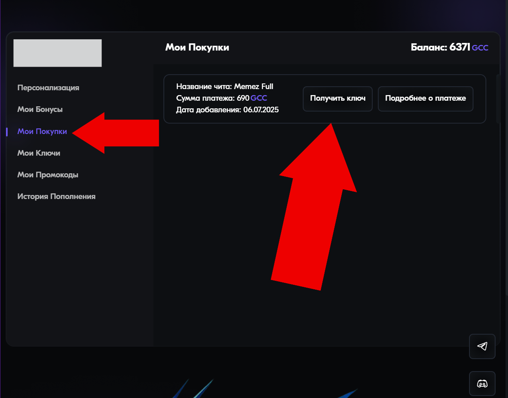Click Подробнее о платеже button
Image resolution: width=508 pixels, height=398 pixels.
[x=426, y=99]
